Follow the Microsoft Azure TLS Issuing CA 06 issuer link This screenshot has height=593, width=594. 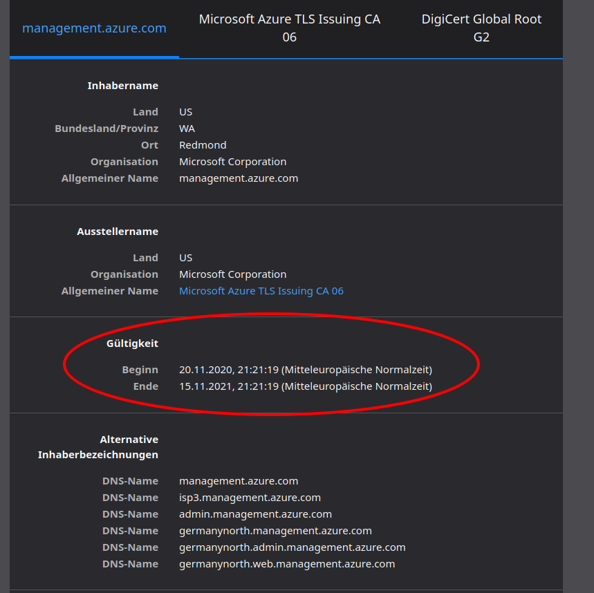261,291
